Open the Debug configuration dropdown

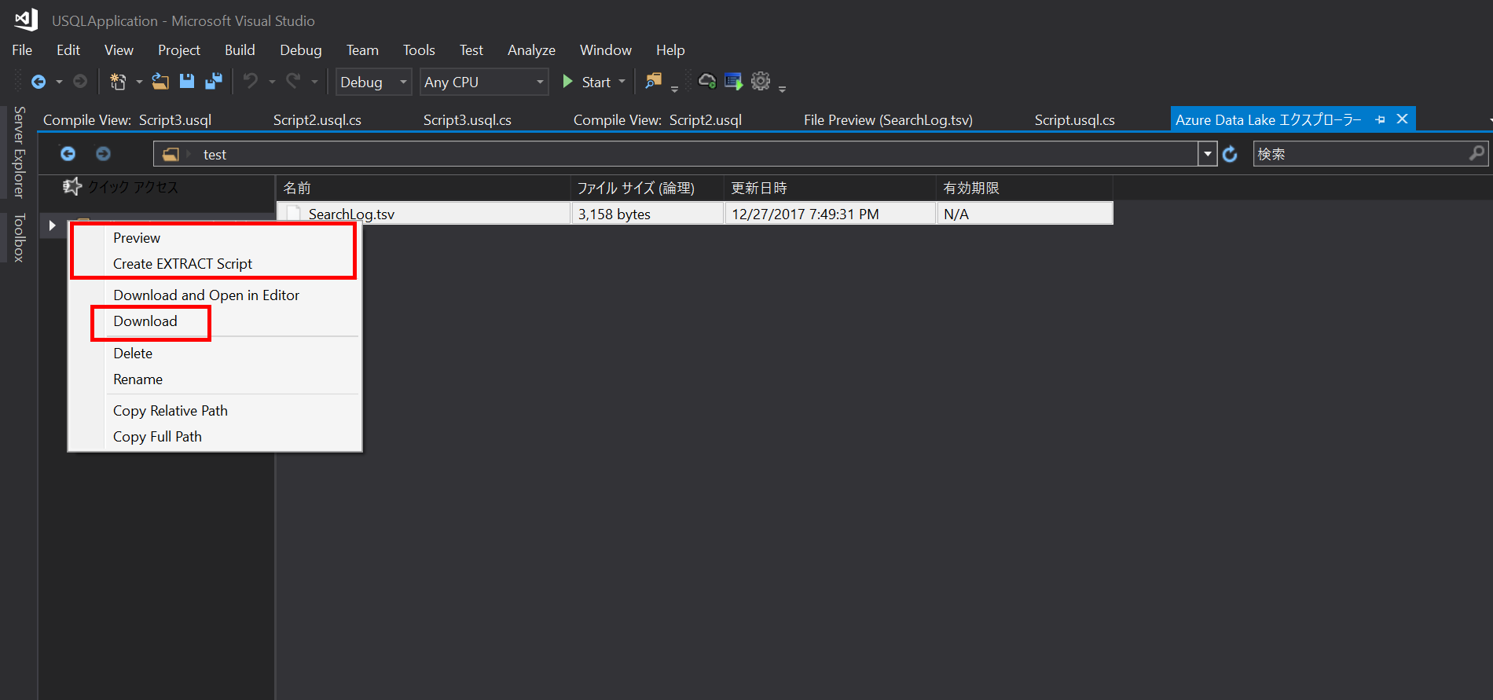403,82
